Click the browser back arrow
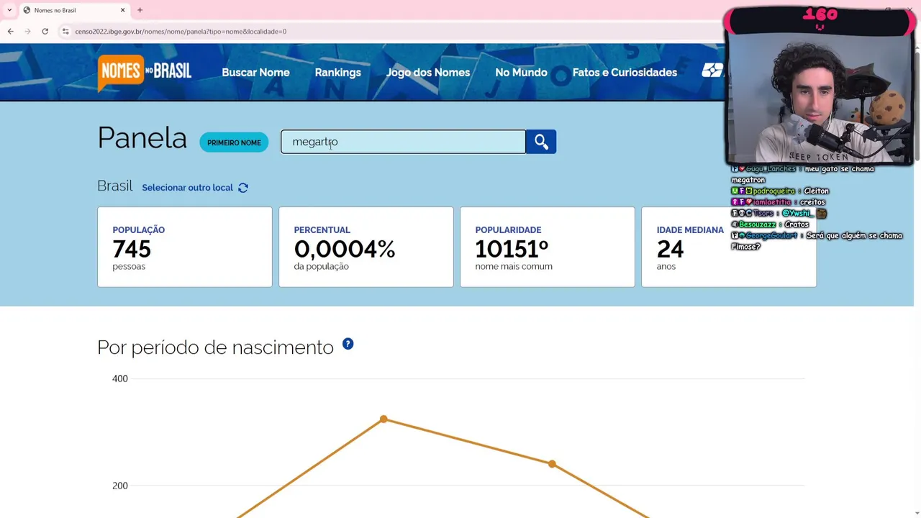 click(10, 31)
